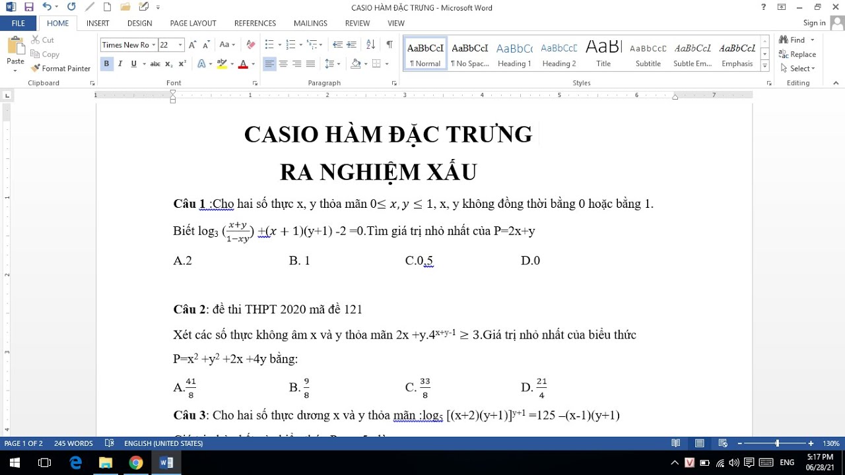Open the Bullets list icon
This screenshot has height=475, width=845.
click(269, 45)
